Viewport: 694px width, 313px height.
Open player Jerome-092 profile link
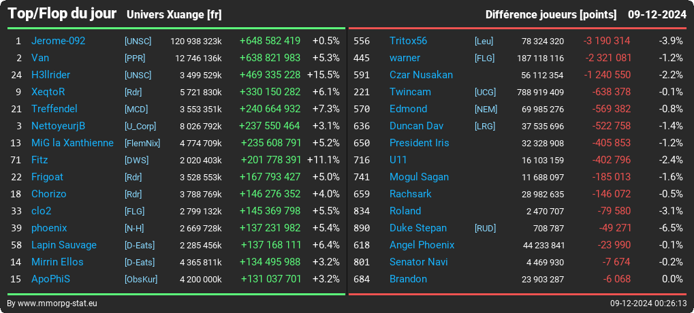[x=58, y=41]
